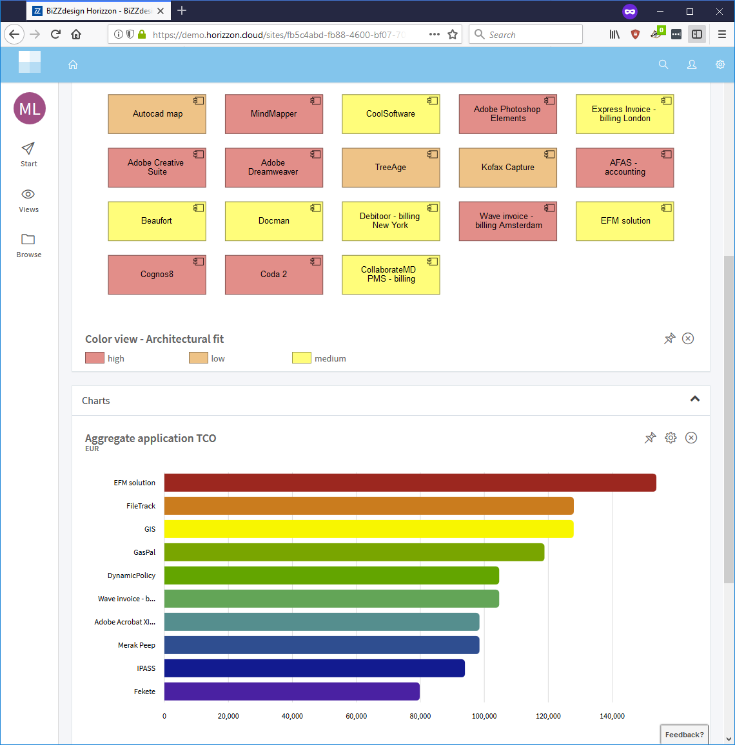Click the GIS chart bar
Viewport: 735px width, 745px height.
(x=369, y=529)
